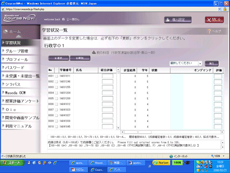Check the box for row 0006
This screenshot has width=230, height=173.
pos(57,104)
